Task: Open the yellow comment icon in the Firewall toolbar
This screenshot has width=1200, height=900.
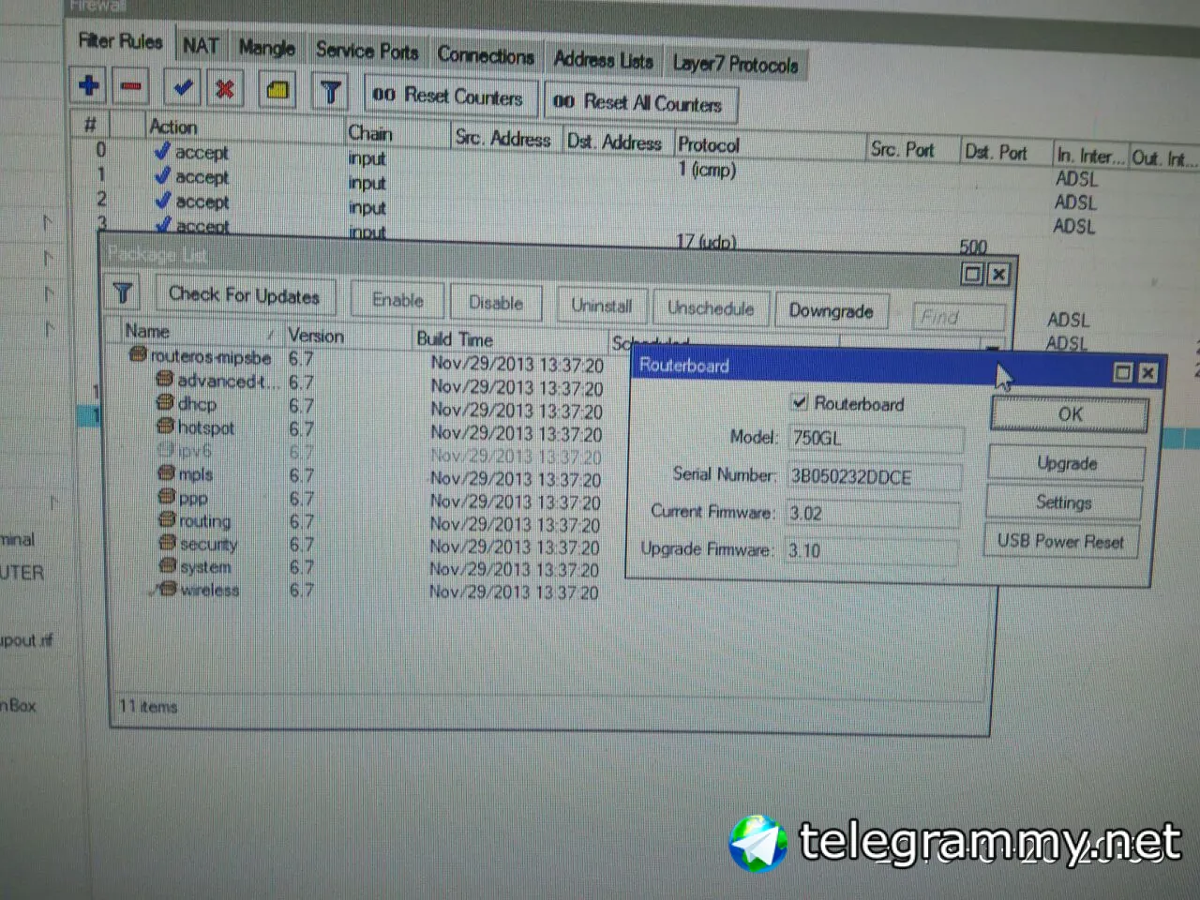Action: point(277,91)
